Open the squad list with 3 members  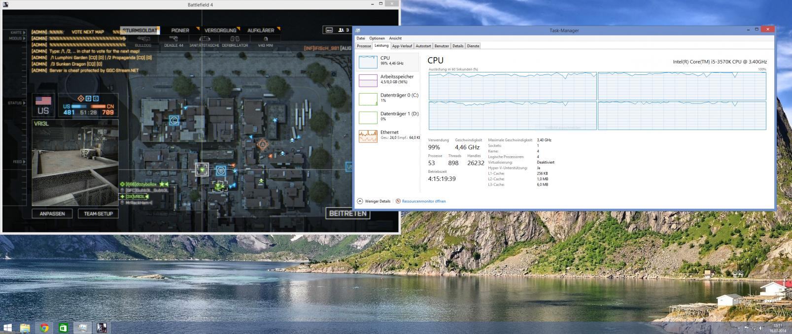coord(344,30)
